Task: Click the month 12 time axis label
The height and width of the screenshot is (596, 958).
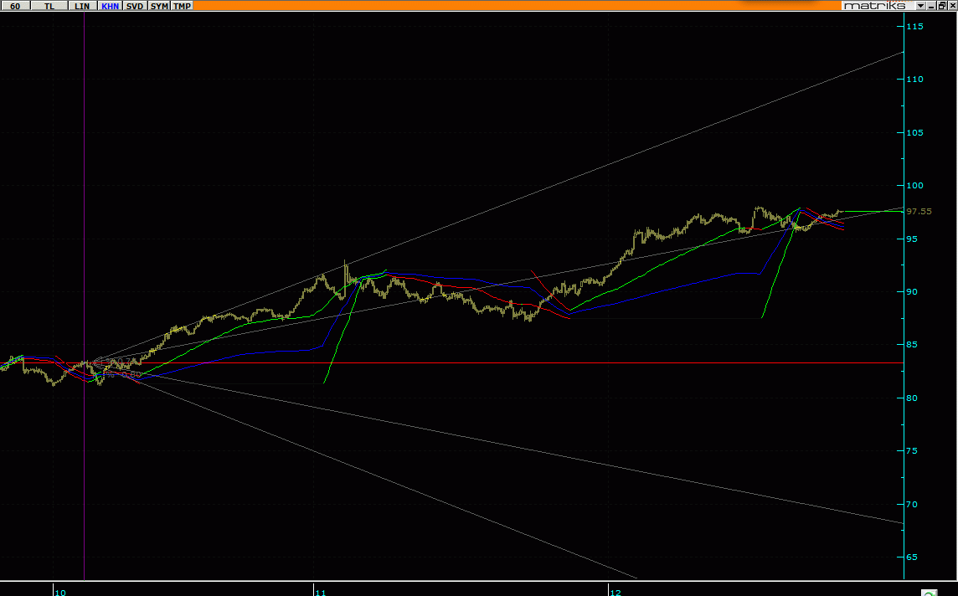Action: [x=615, y=592]
